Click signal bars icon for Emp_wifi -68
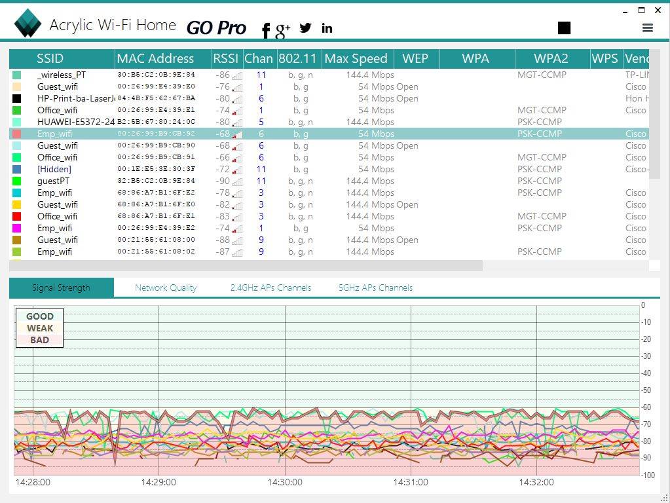Viewport: 670px width, 503px height. 237,134
